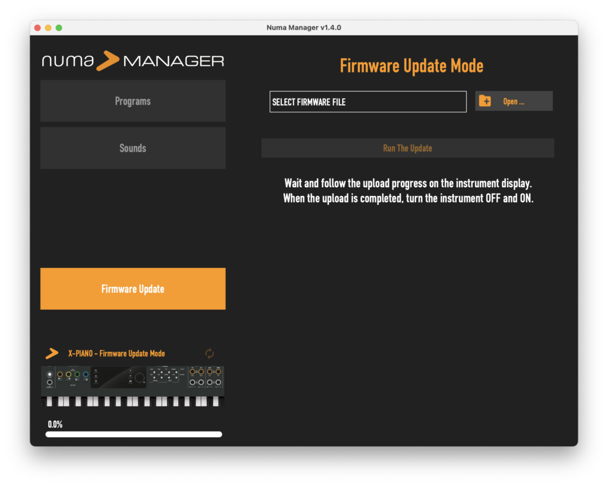The height and width of the screenshot is (486, 608).
Task: Click the upload instructions text
Action: (x=411, y=191)
